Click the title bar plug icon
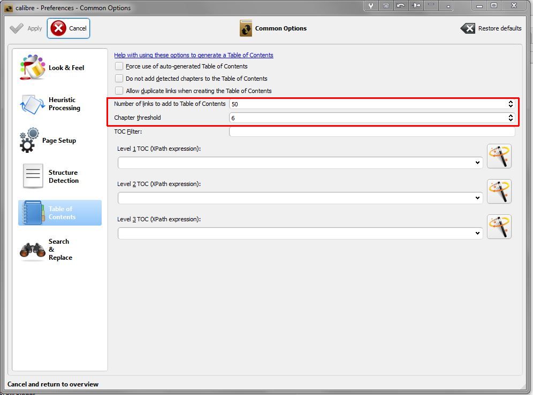The width and height of the screenshot is (533, 395). click(x=416, y=5)
